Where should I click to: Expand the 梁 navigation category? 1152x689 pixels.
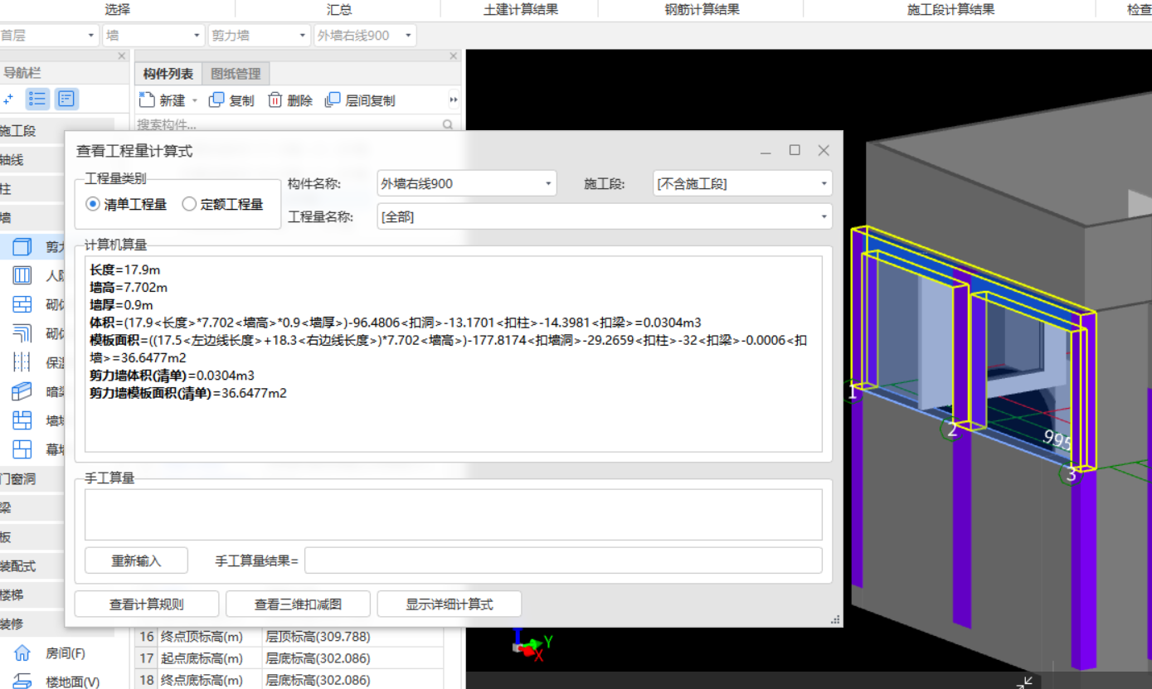point(32,507)
